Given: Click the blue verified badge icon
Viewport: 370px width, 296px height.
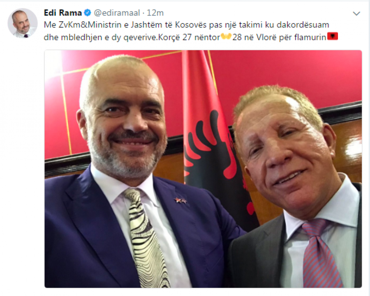Looking at the screenshot, I should point(88,13).
